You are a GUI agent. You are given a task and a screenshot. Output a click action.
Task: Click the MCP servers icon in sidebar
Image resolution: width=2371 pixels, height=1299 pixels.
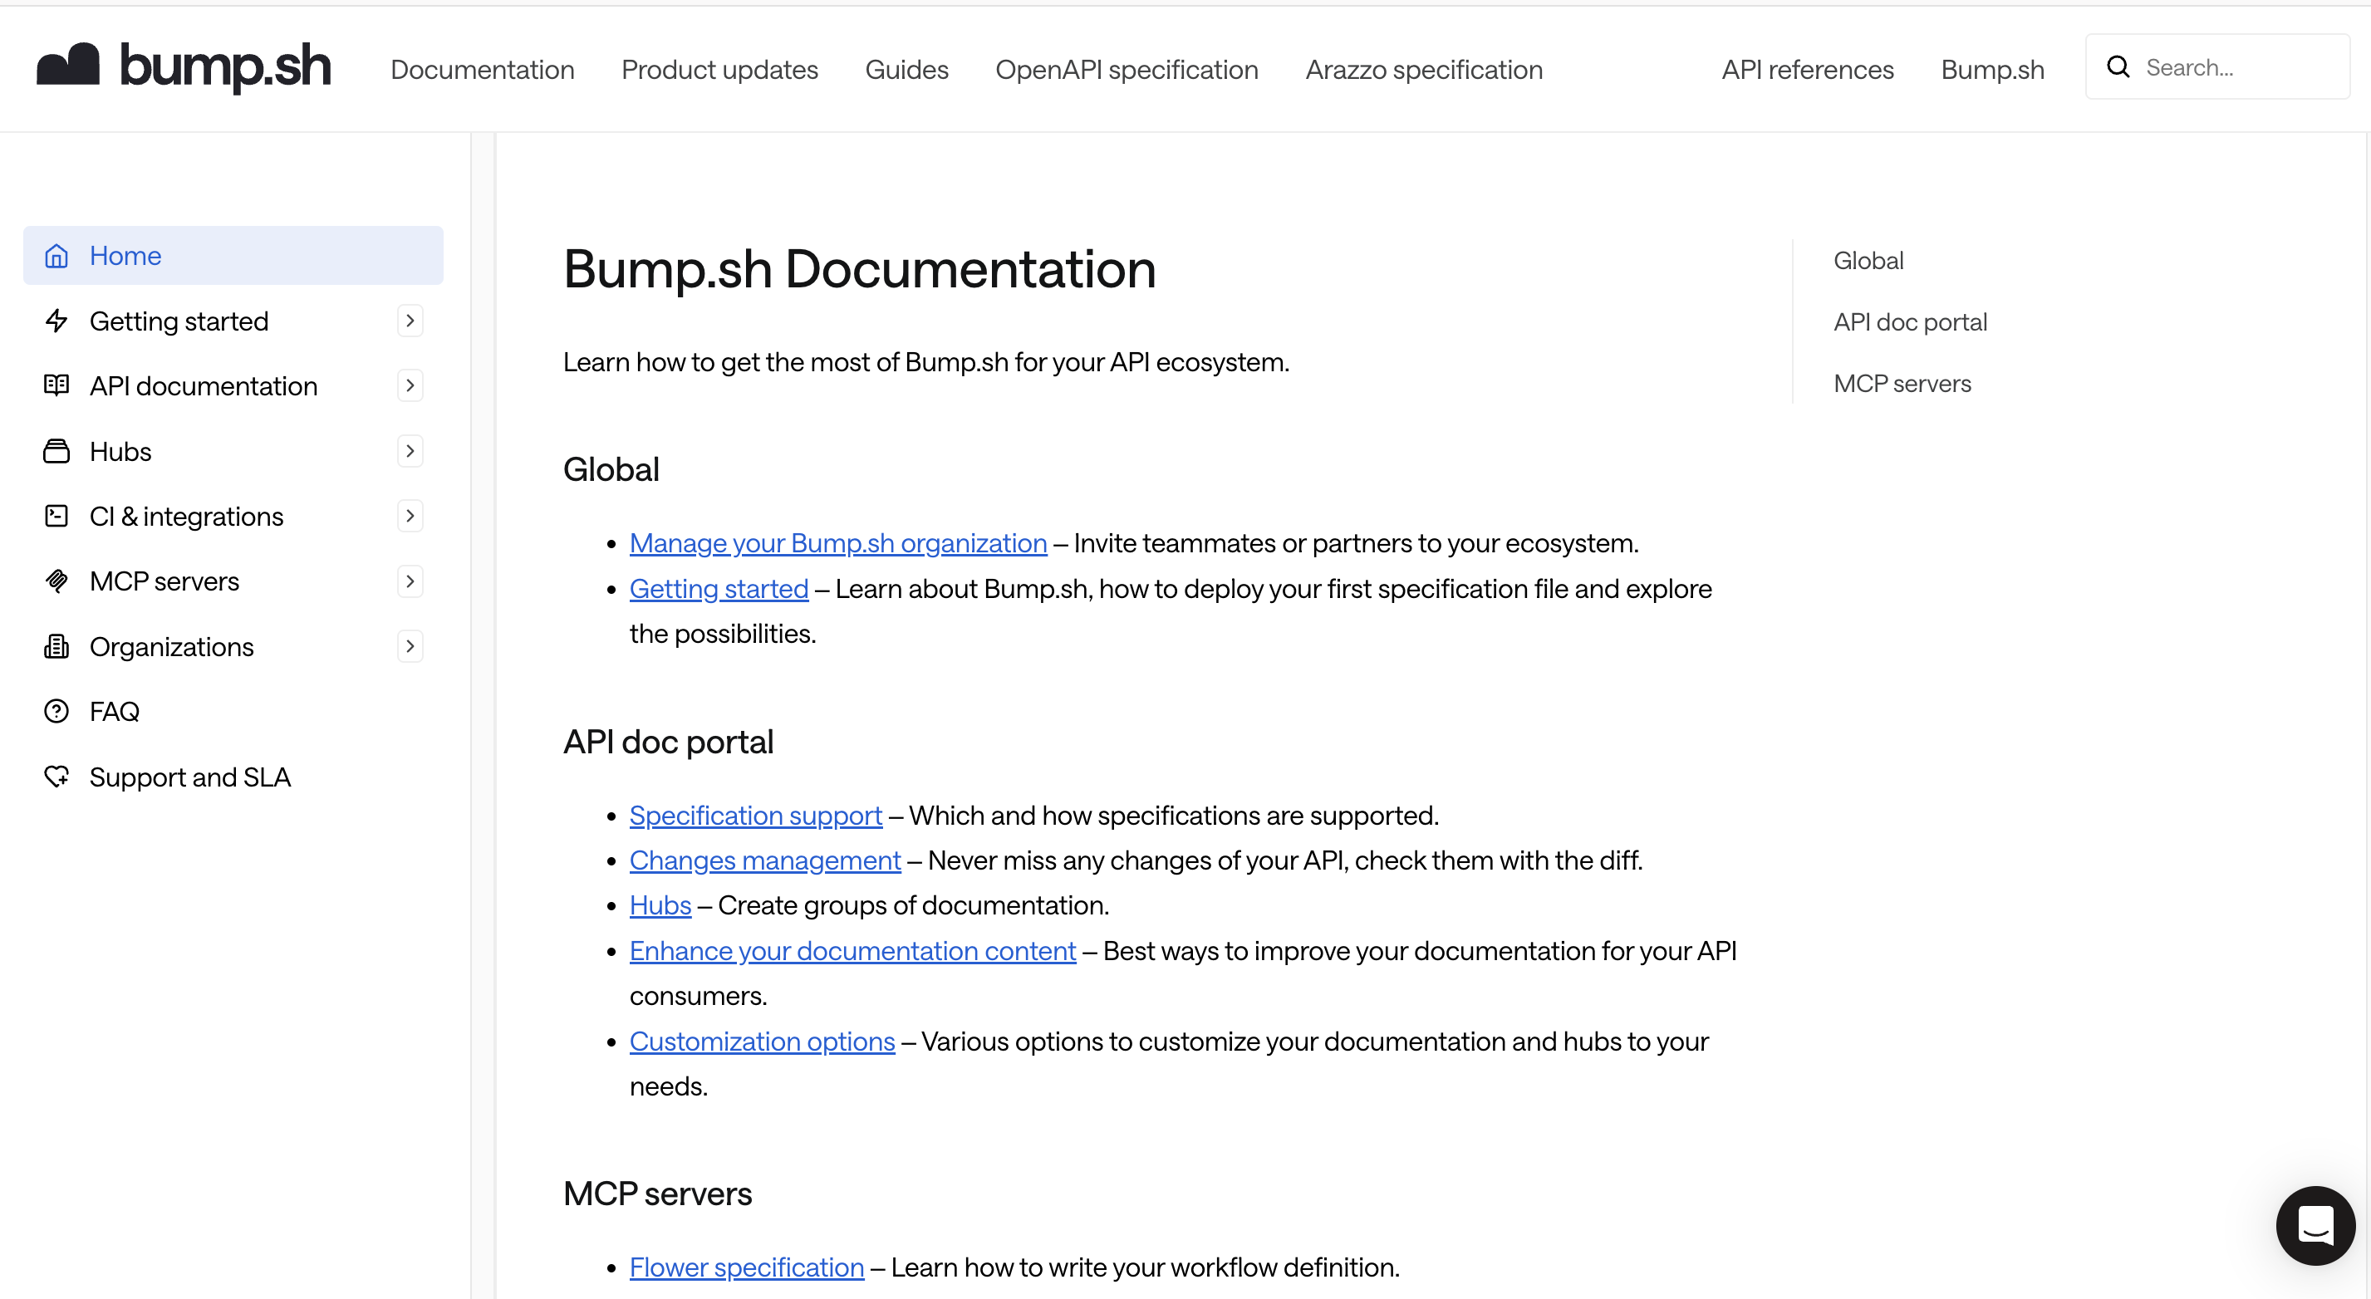pyautogui.click(x=57, y=581)
